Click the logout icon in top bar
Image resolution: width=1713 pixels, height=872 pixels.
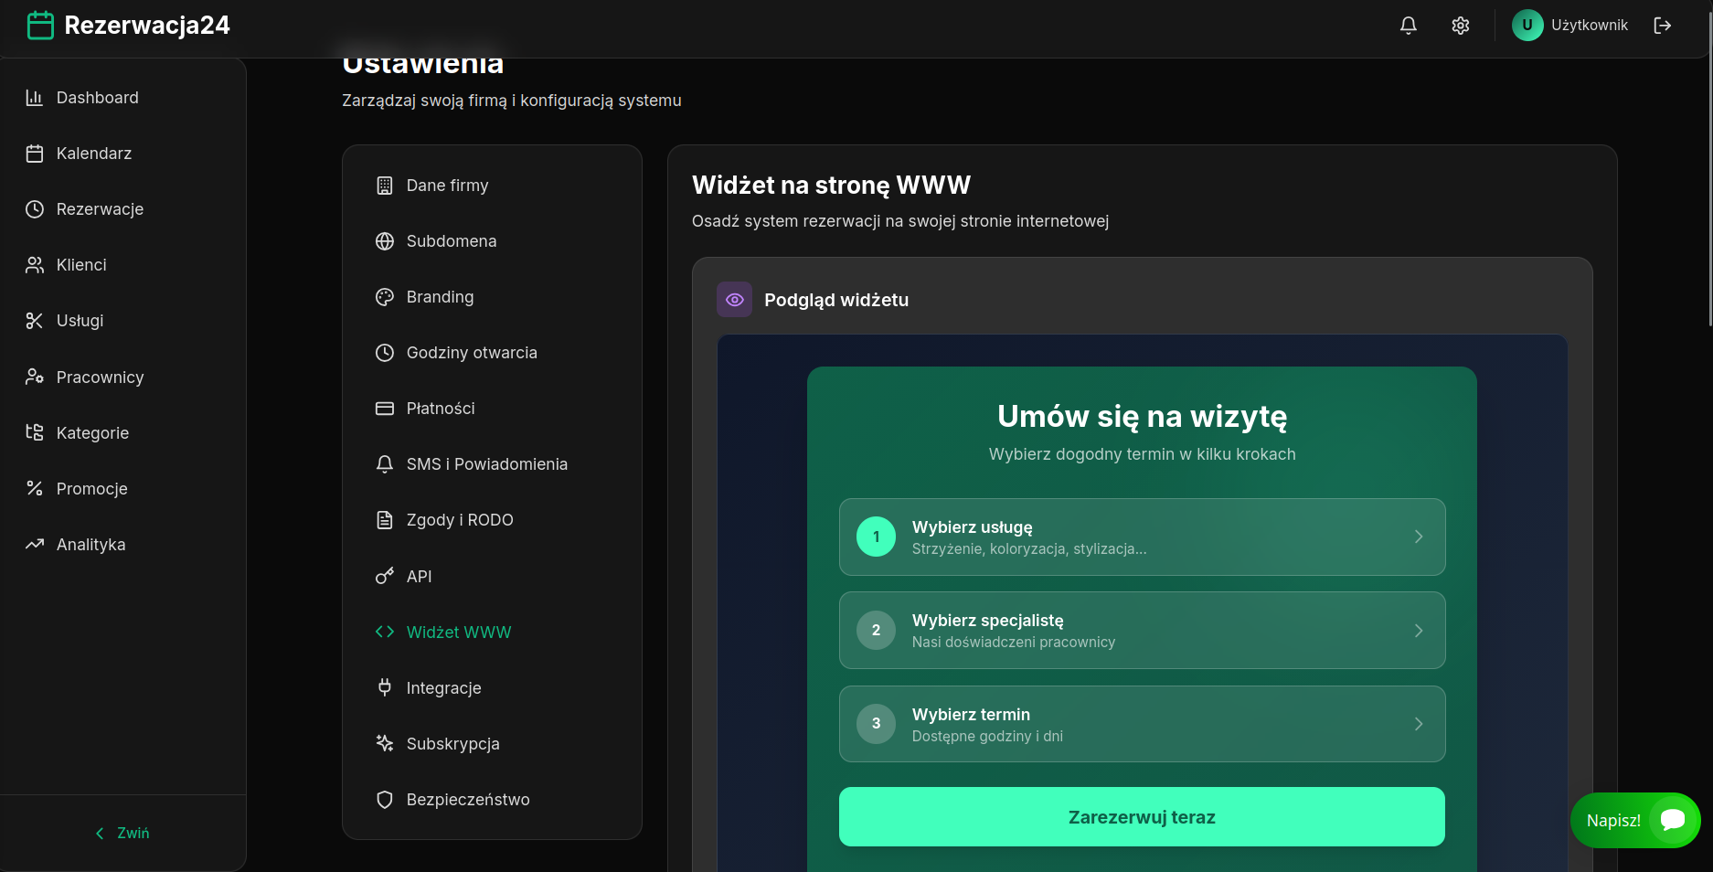click(1664, 25)
